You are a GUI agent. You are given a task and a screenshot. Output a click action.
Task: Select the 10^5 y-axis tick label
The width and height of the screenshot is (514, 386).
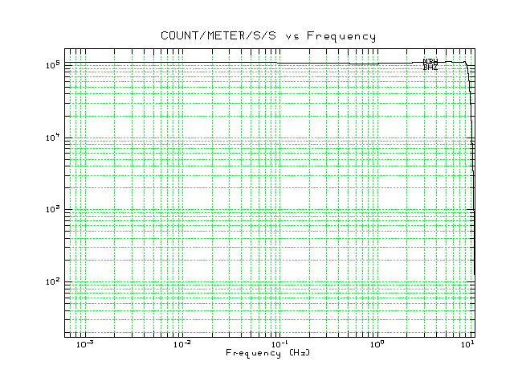click(53, 64)
